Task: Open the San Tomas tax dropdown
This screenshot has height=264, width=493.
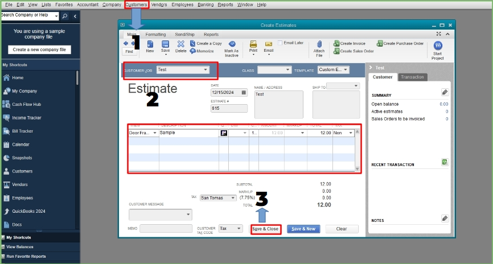Action: click(233, 198)
